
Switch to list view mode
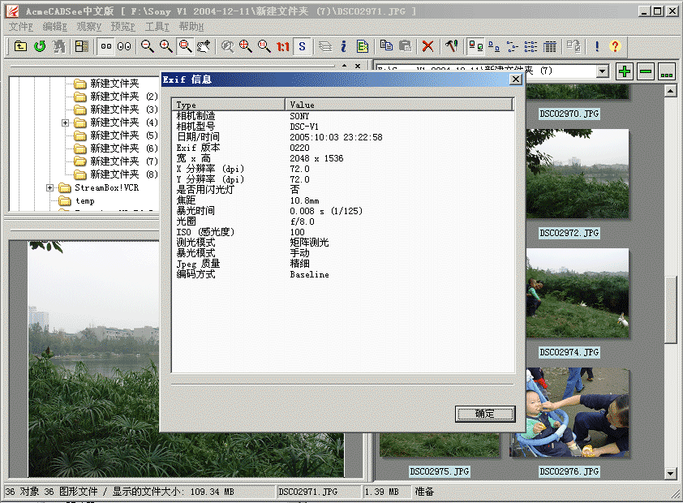point(531,46)
